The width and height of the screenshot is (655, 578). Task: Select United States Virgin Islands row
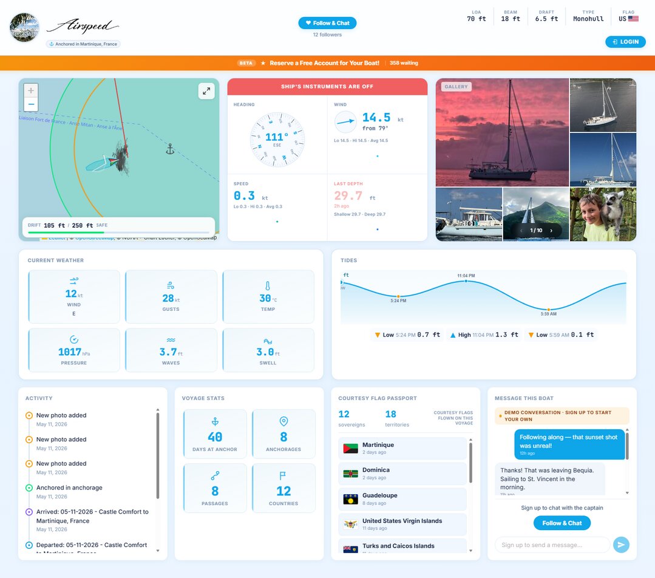click(x=402, y=525)
